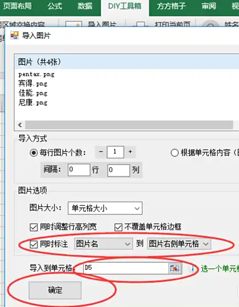Viewport: 239px width, 307px height.
Task: Switch to 公式 ribbon tab
Action: 55,6
